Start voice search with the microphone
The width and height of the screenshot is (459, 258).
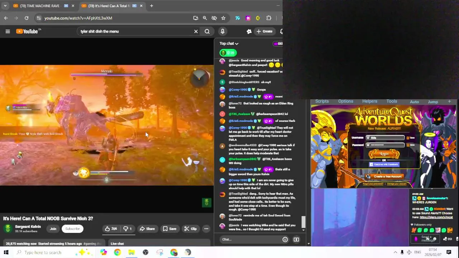click(222, 32)
